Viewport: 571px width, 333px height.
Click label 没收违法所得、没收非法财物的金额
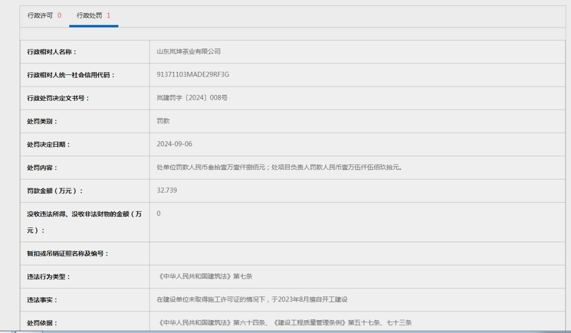[84, 222]
